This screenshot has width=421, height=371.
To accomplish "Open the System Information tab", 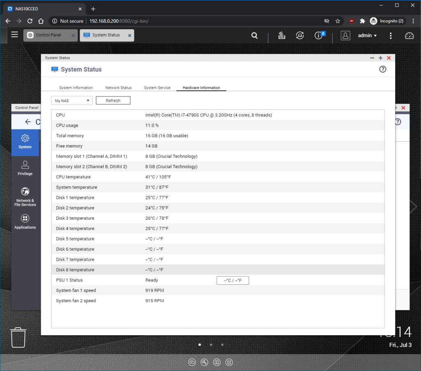I will tap(76, 88).
